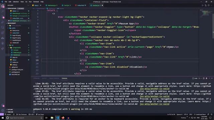
Task: Open the terminal launch profile dropdown arrow
Action: [x=201, y=78]
